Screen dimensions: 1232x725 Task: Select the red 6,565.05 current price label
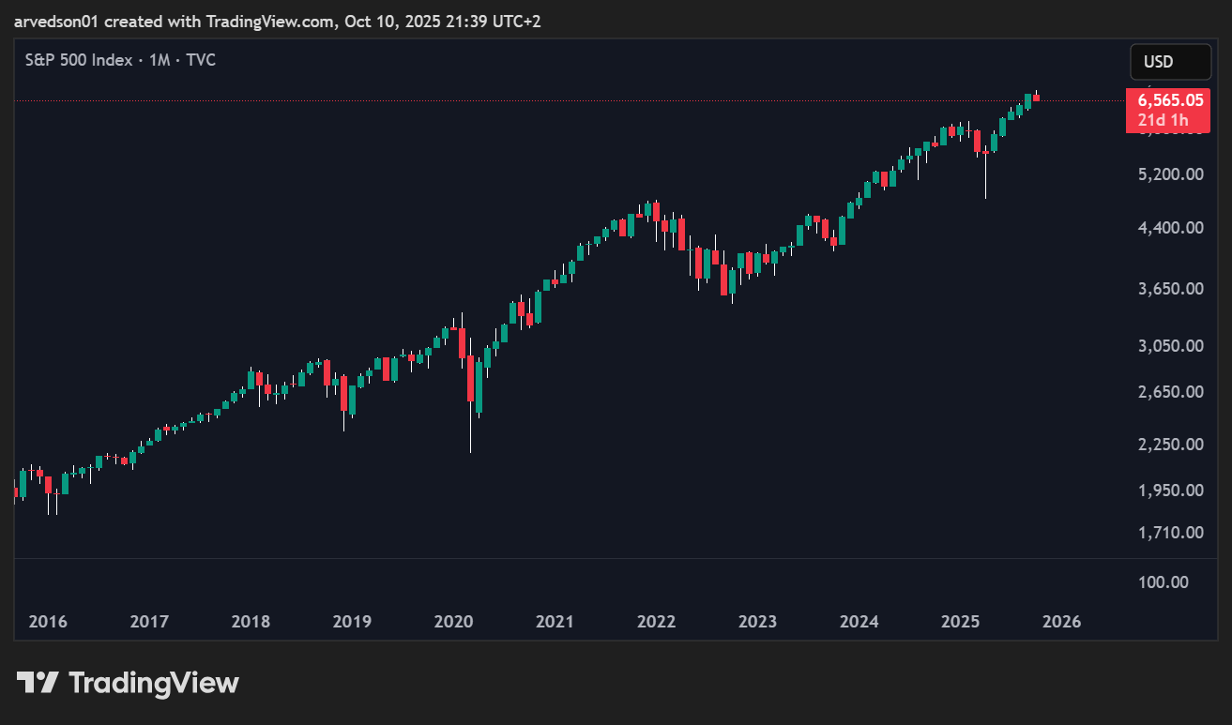tap(1168, 109)
